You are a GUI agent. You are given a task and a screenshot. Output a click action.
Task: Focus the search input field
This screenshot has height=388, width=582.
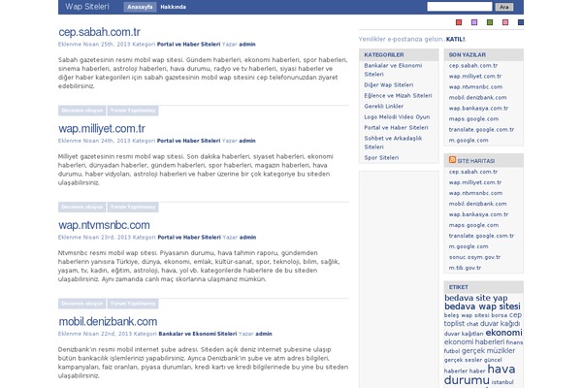click(460, 7)
